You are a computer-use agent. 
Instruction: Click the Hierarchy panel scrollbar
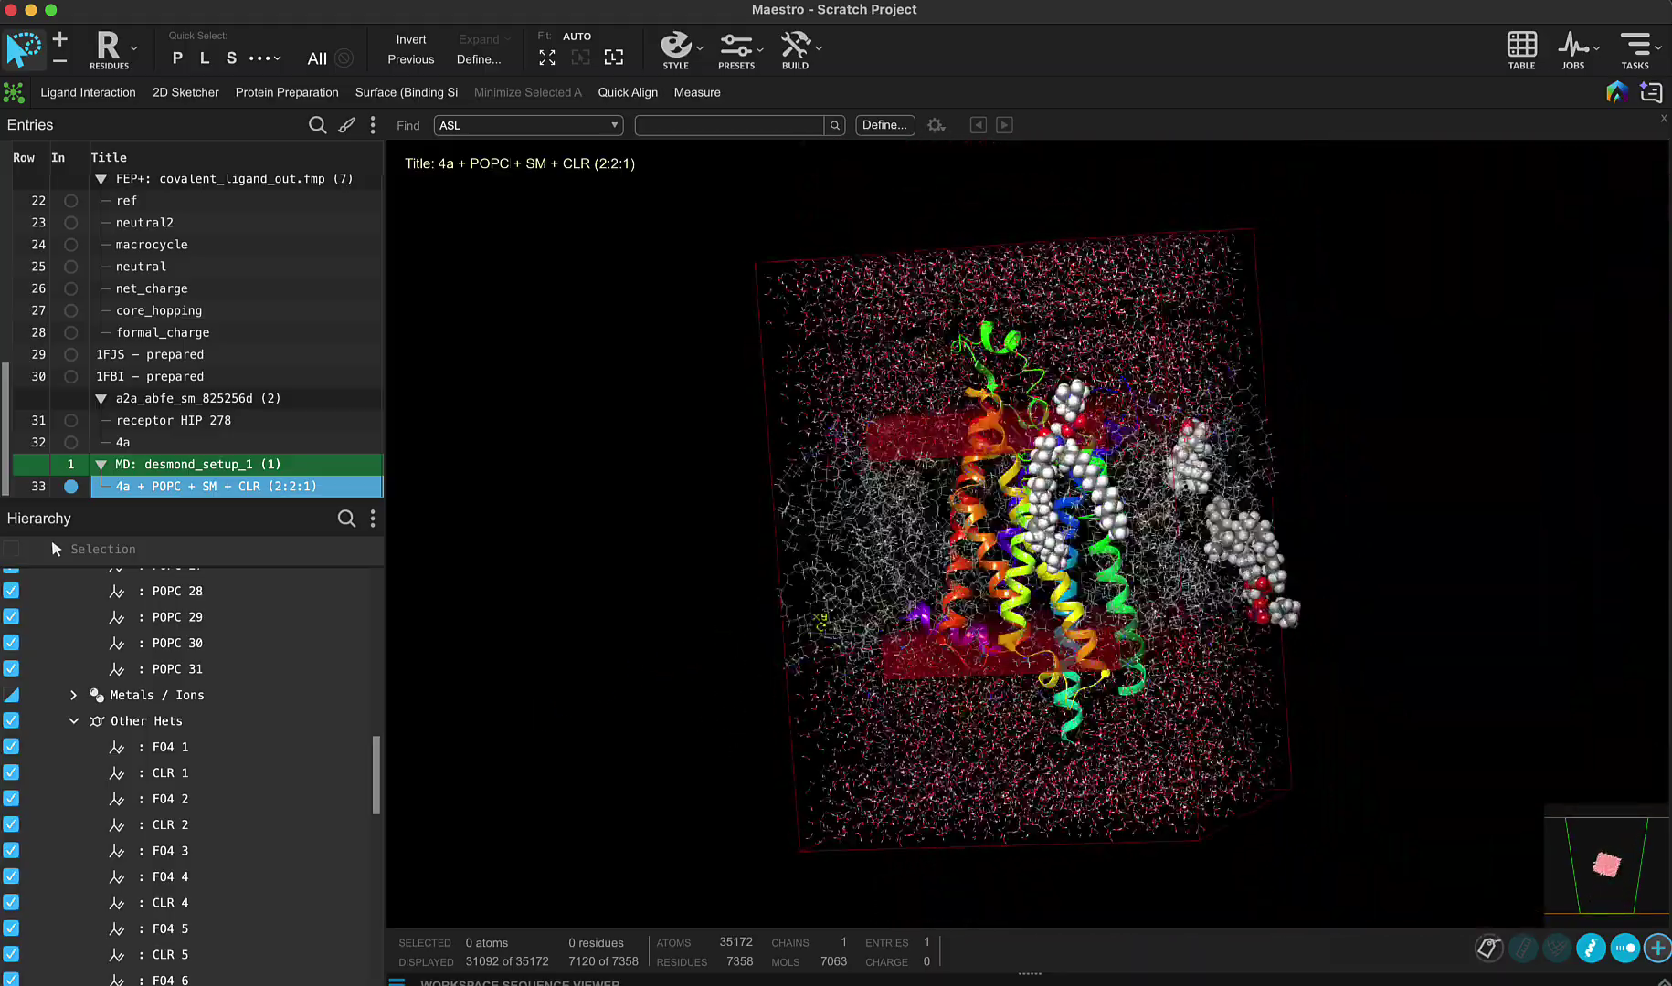click(x=376, y=774)
